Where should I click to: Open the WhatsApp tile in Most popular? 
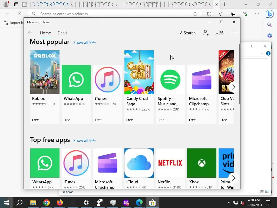click(76, 94)
